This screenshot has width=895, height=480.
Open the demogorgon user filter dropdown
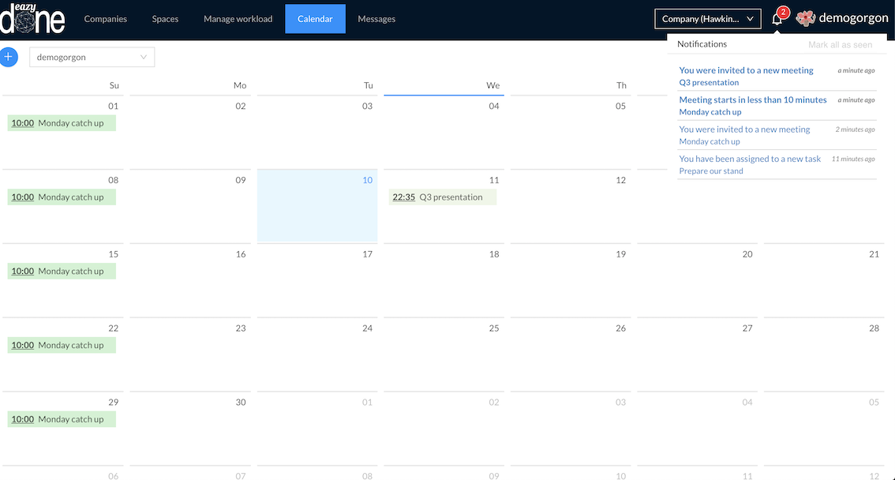click(92, 57)
